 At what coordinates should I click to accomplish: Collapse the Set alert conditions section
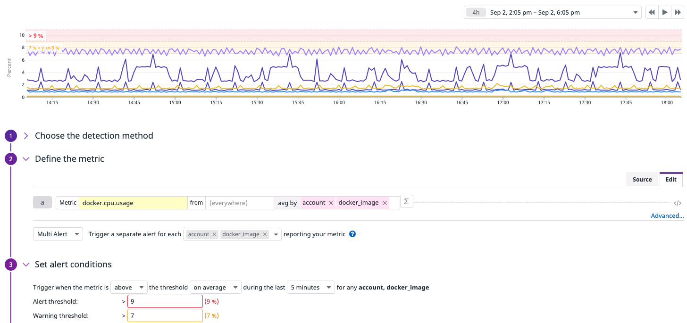point(26,265)
